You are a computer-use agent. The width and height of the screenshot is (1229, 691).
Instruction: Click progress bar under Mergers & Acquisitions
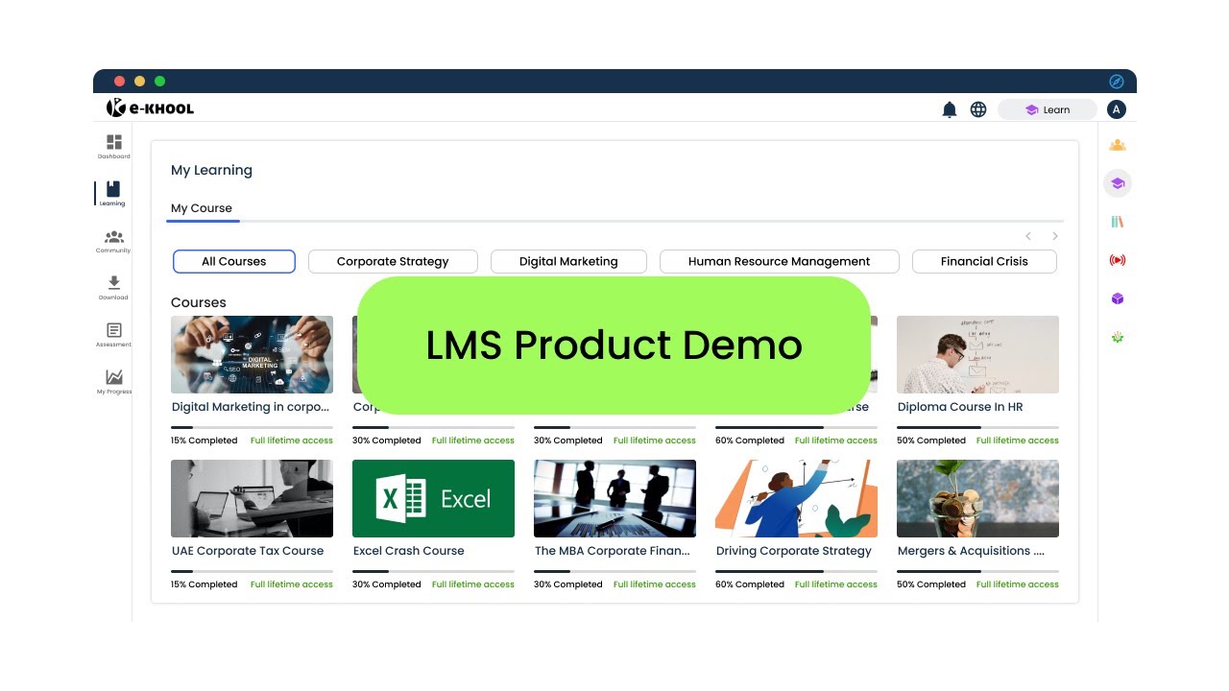(977, 571)
